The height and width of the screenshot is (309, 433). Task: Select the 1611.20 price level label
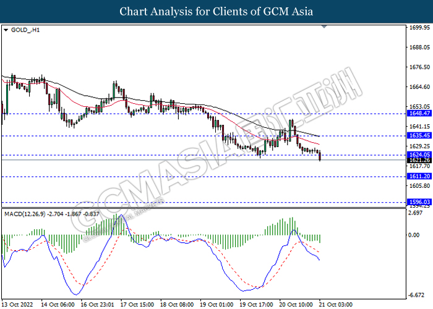click(419, 176)
